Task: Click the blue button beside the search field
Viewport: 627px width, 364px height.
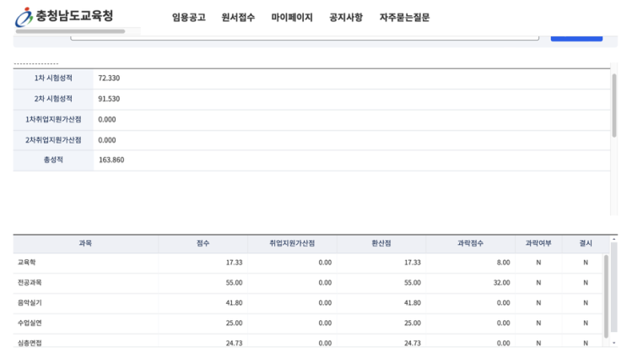Action: pos(576,36)
